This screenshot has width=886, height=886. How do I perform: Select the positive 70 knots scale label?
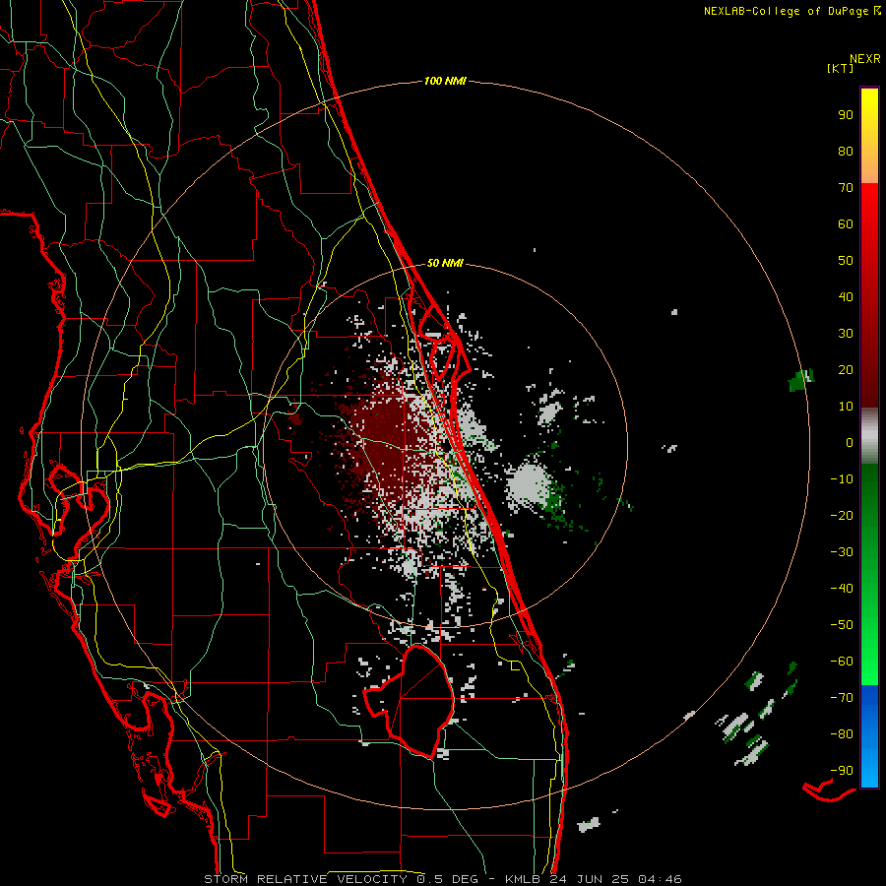click(846, 188)
